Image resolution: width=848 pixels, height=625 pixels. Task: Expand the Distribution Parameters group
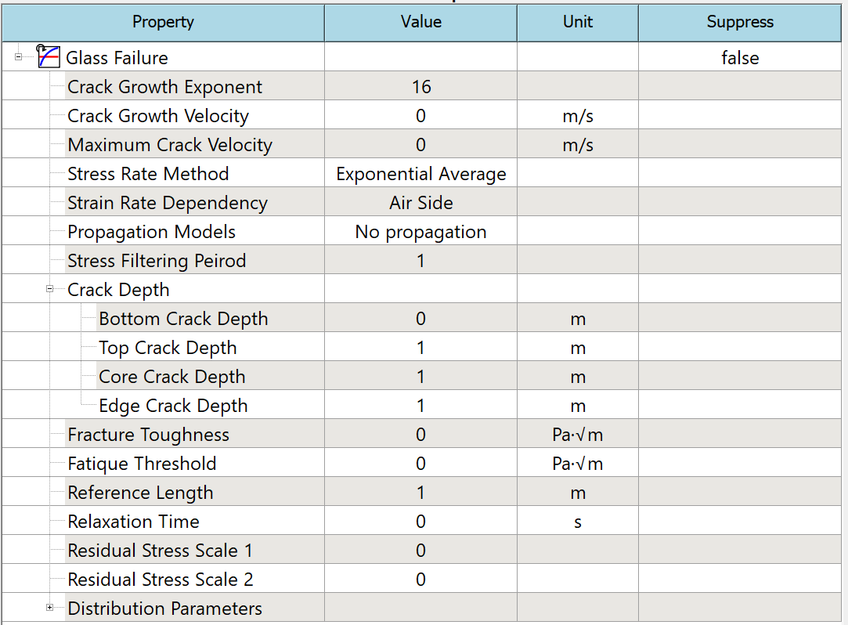(49, 607)
